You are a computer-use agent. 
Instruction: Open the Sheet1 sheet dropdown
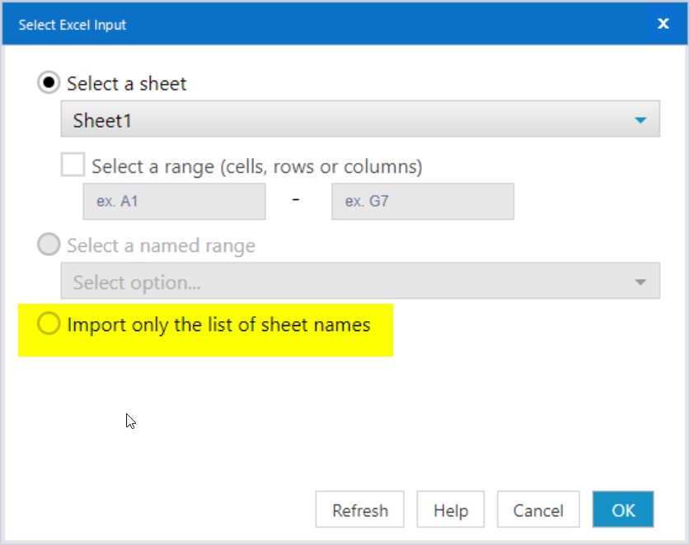pyautogui.click(x=359, y=120)
